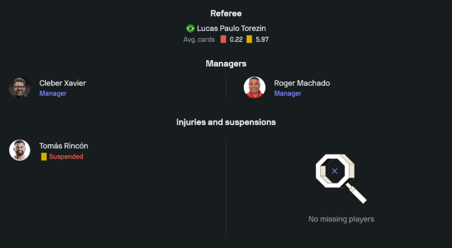Click the No missing players message
The width and height of the screenshot is (452, 248).
pos(341,219)
